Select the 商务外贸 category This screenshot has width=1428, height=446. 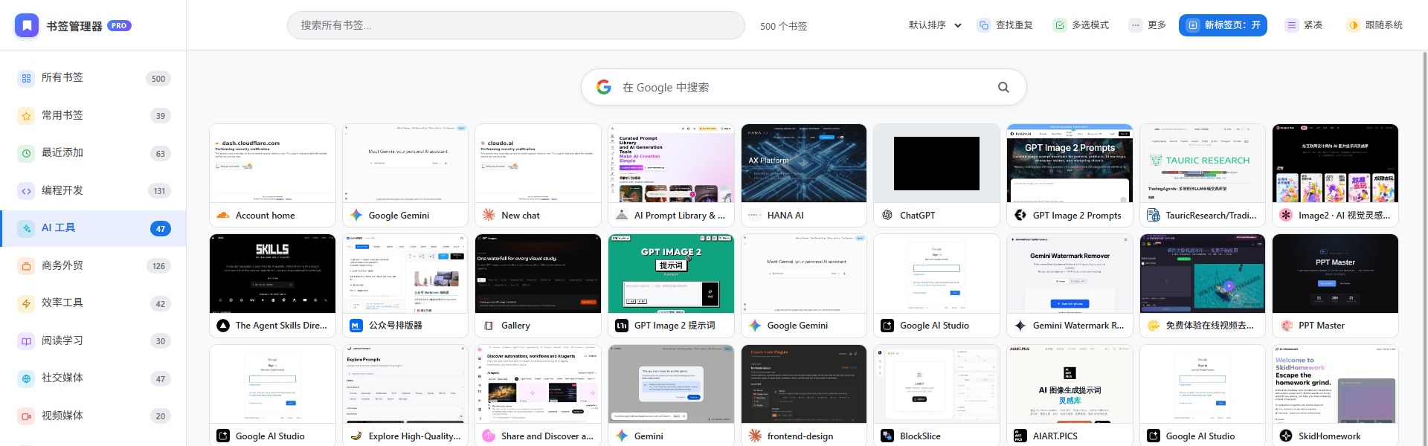[93, 265]
